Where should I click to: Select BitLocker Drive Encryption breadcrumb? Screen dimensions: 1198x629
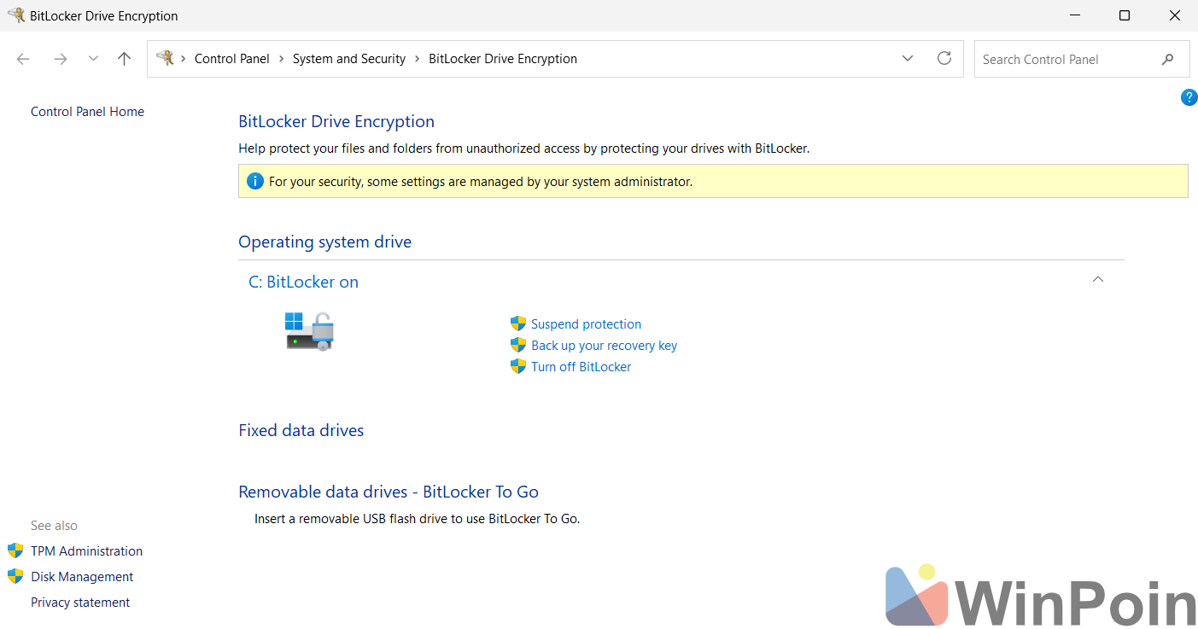[503, 59]
